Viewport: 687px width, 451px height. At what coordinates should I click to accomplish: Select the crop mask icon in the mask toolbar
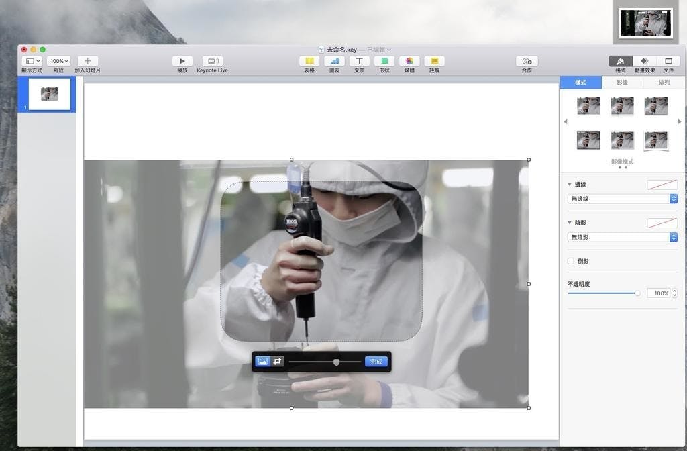point(277,362)
